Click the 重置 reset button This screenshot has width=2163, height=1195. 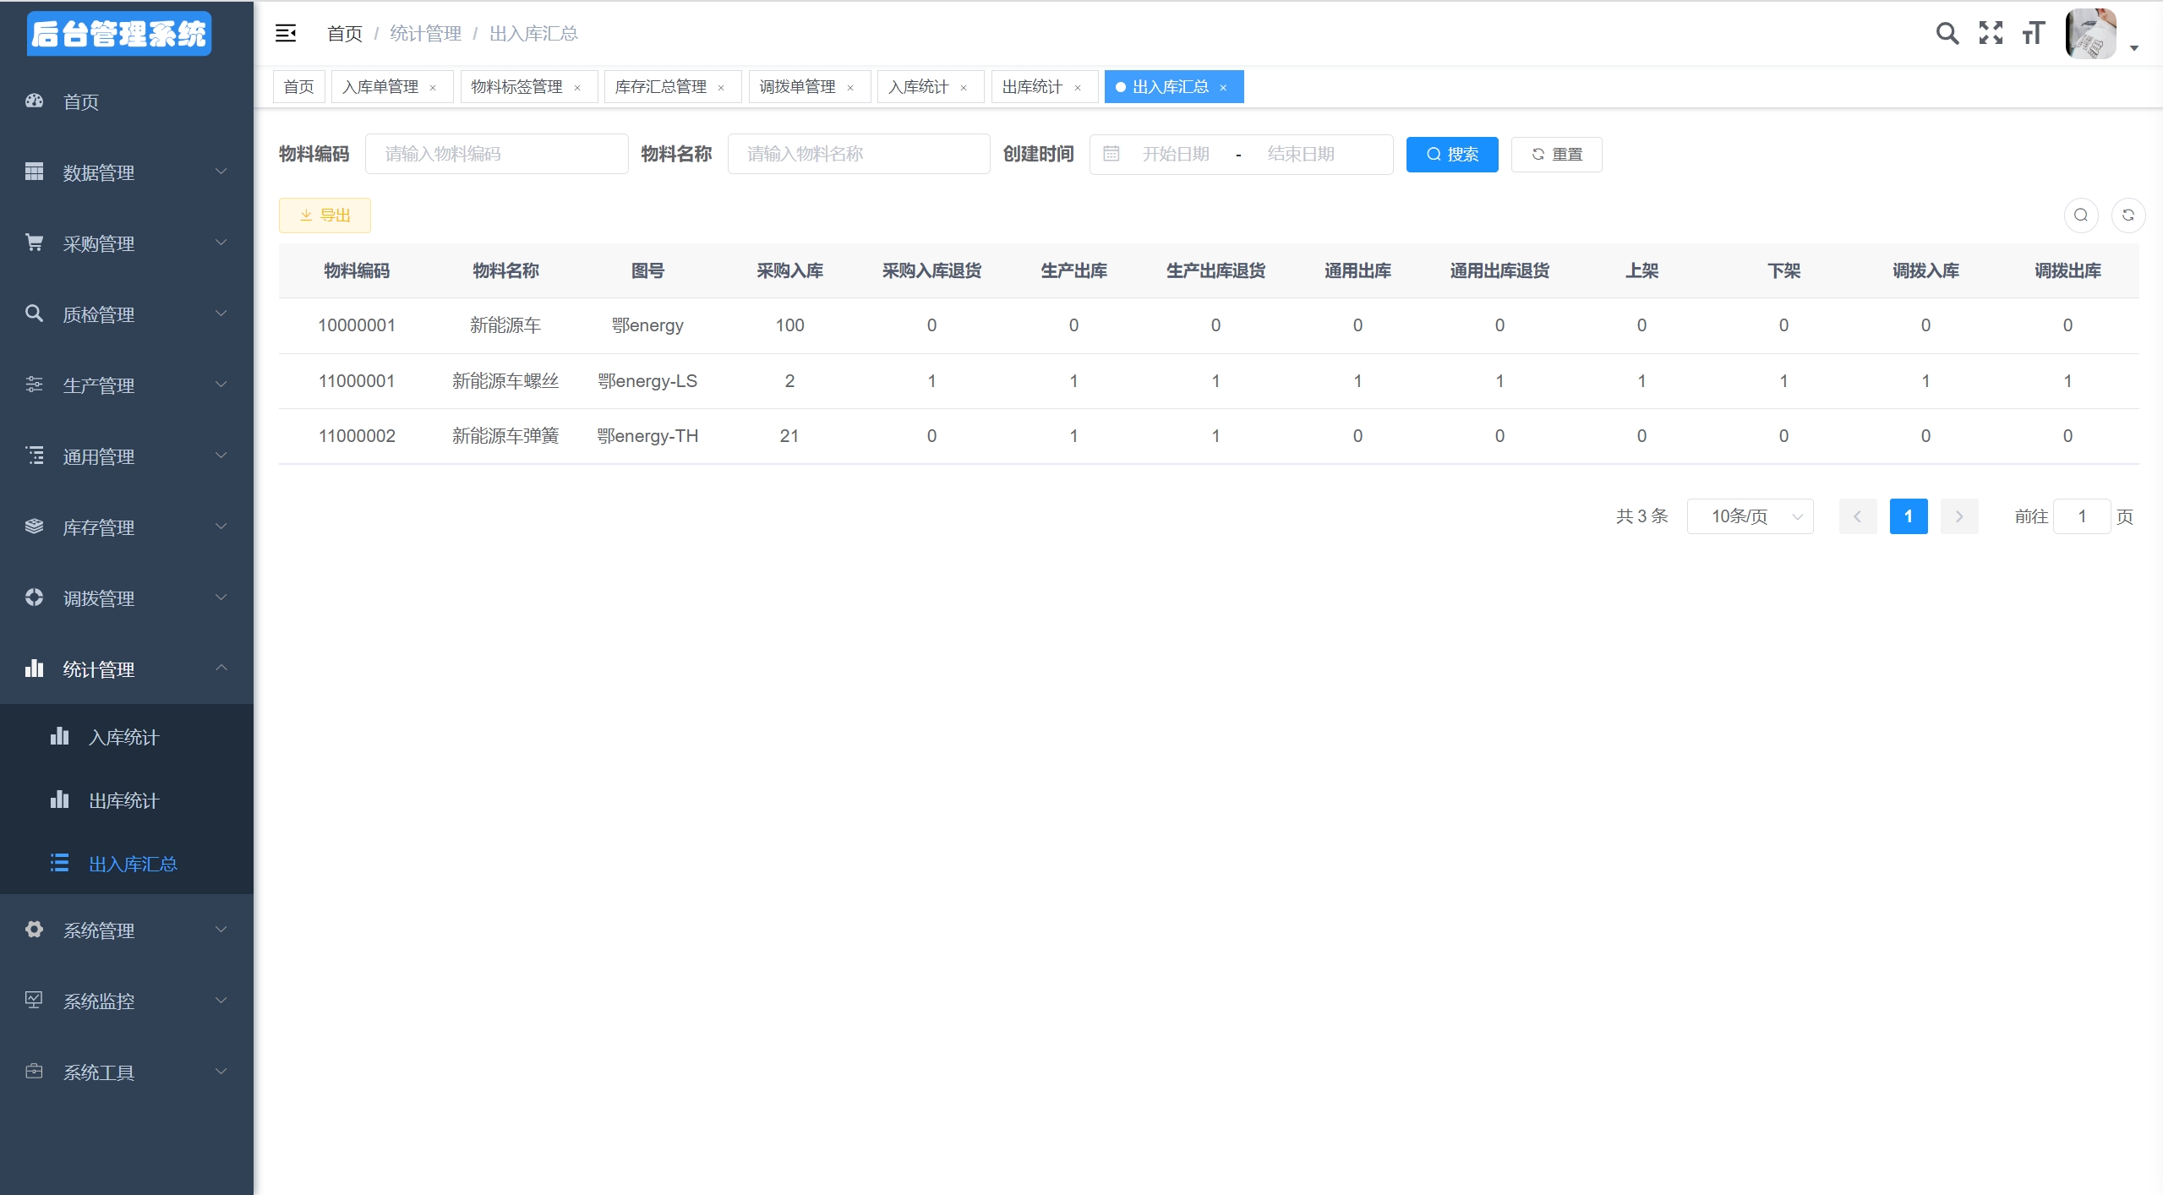pyautogui.click(x=1556, y=155)
